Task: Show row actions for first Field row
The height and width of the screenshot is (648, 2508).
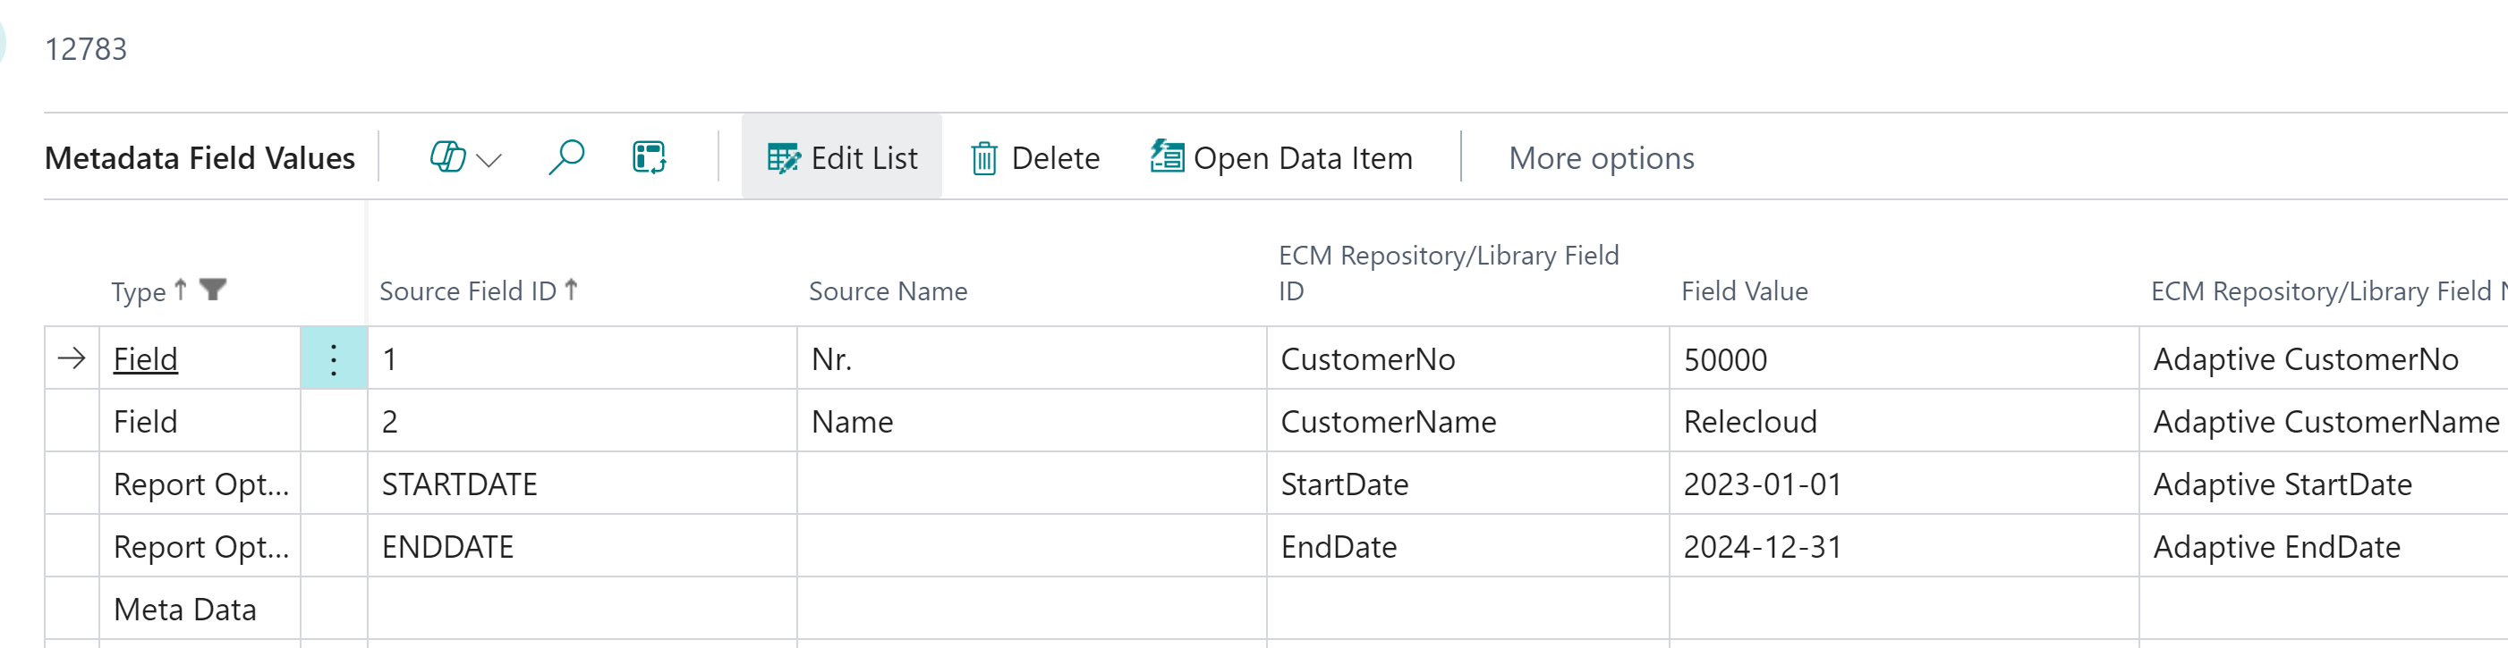Action: 333,359
